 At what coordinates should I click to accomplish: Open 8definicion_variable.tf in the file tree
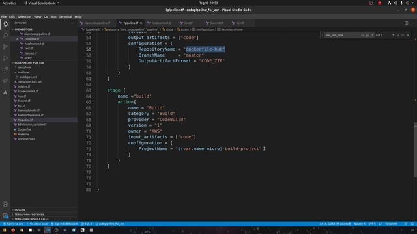32,125
